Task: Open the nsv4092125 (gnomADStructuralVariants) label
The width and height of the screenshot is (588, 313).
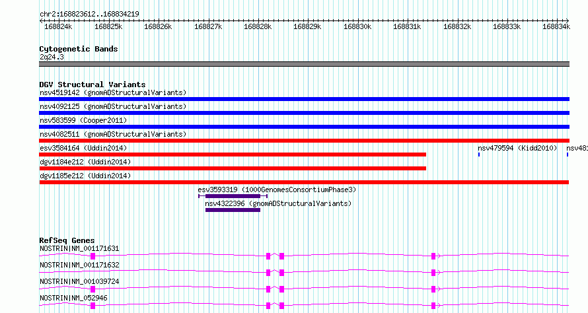Action: (113, 106)
